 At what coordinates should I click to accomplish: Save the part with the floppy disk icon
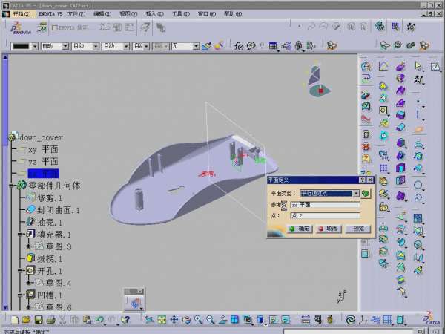[x=39, y=320]
